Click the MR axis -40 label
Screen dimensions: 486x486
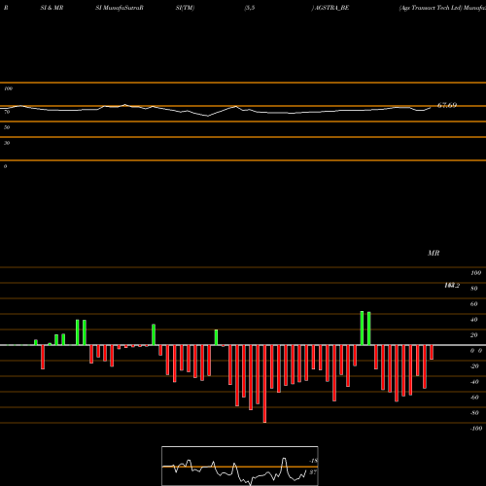coord(474,382)
